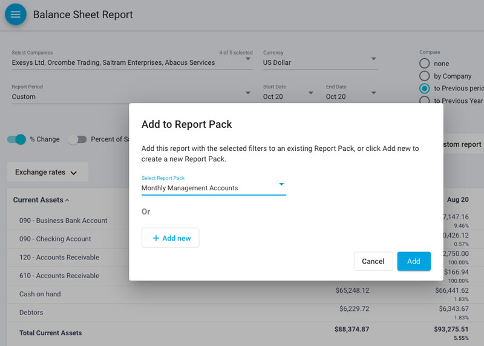Click the $6,343.67 value
The height and width of the screenshot is (346, 484).
454,308
